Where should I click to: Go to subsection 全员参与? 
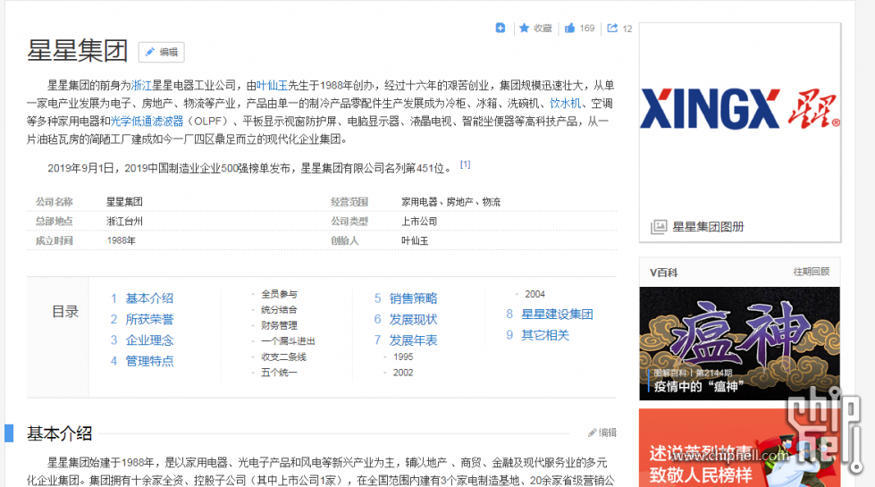coord(279,294)
